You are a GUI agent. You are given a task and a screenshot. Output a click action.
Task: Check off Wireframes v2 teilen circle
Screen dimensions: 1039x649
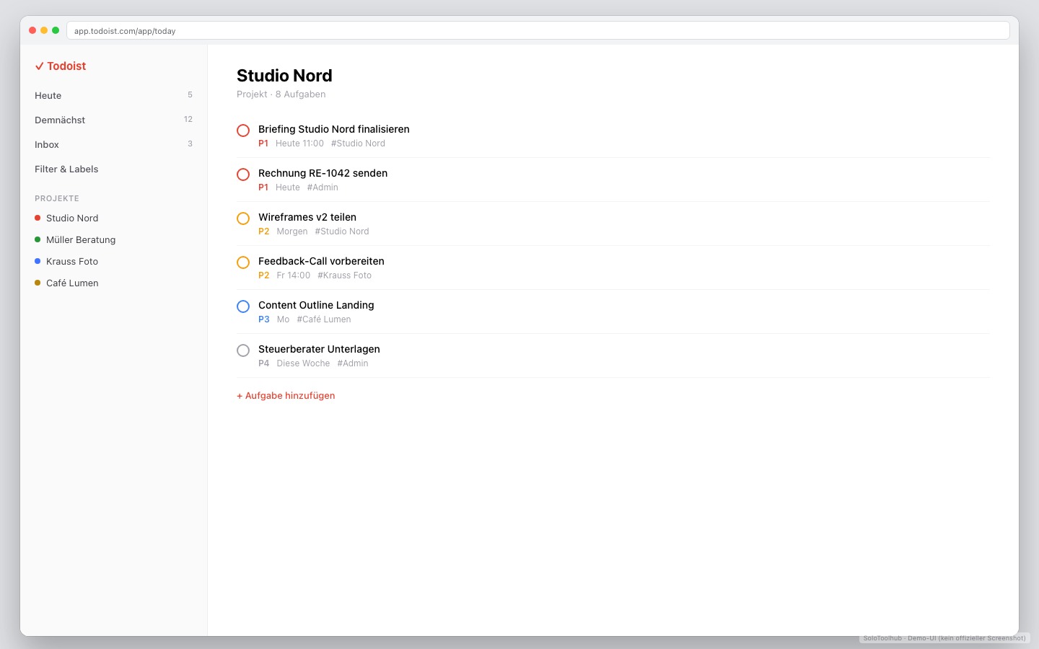[243, 218]
